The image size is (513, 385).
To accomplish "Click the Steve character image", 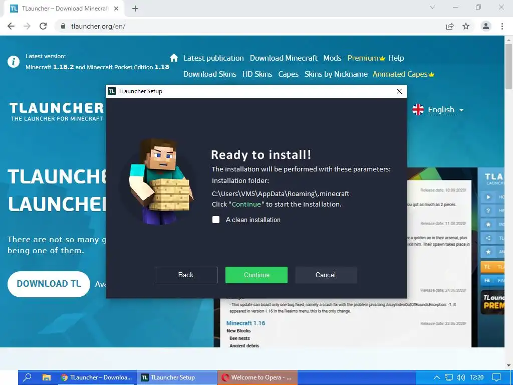I will click(161, 182).
